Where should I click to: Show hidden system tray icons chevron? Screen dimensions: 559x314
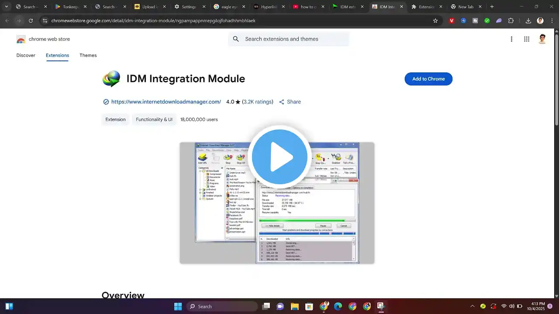(x=472, y=306)
